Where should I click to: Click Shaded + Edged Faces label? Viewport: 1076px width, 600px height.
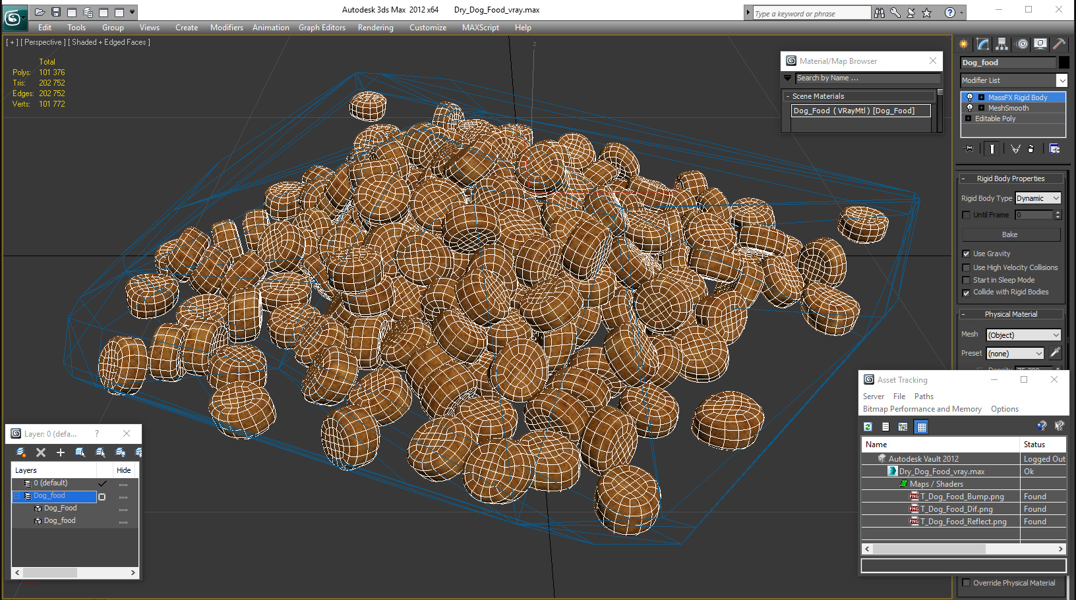(x=109, y=42)
